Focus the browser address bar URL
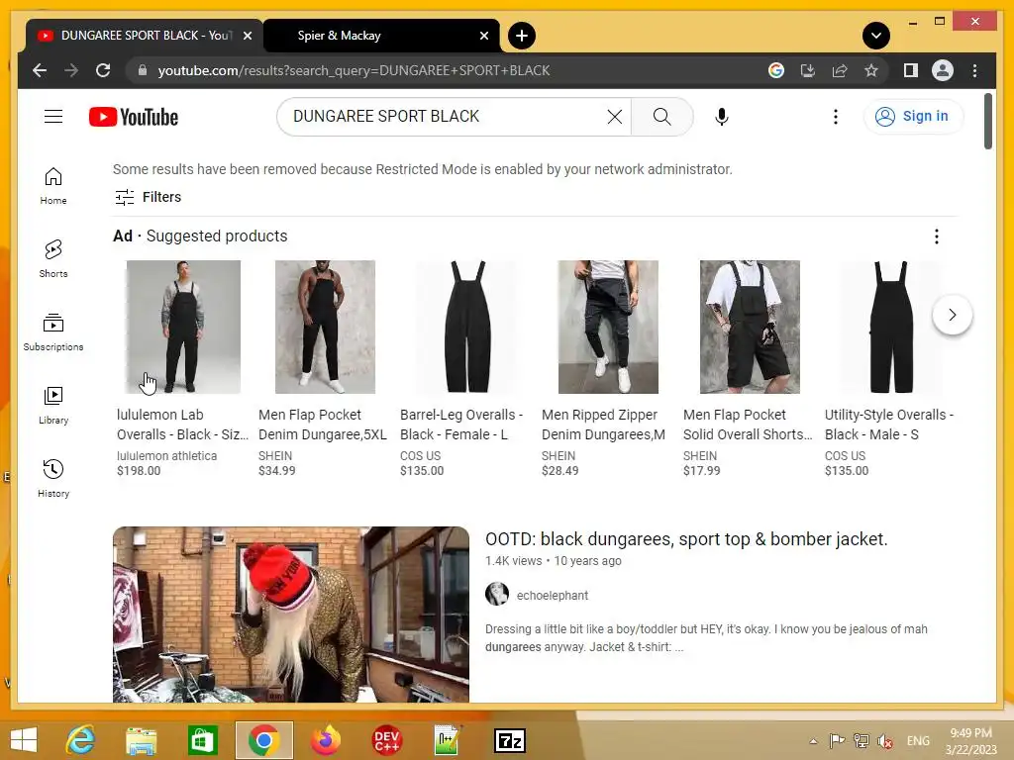Image resolution: width=1014 pixels, height=760 pixels. (354, 70)
